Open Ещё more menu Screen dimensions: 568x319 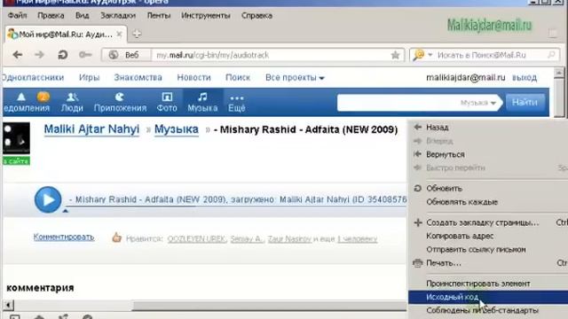point(237,103)
